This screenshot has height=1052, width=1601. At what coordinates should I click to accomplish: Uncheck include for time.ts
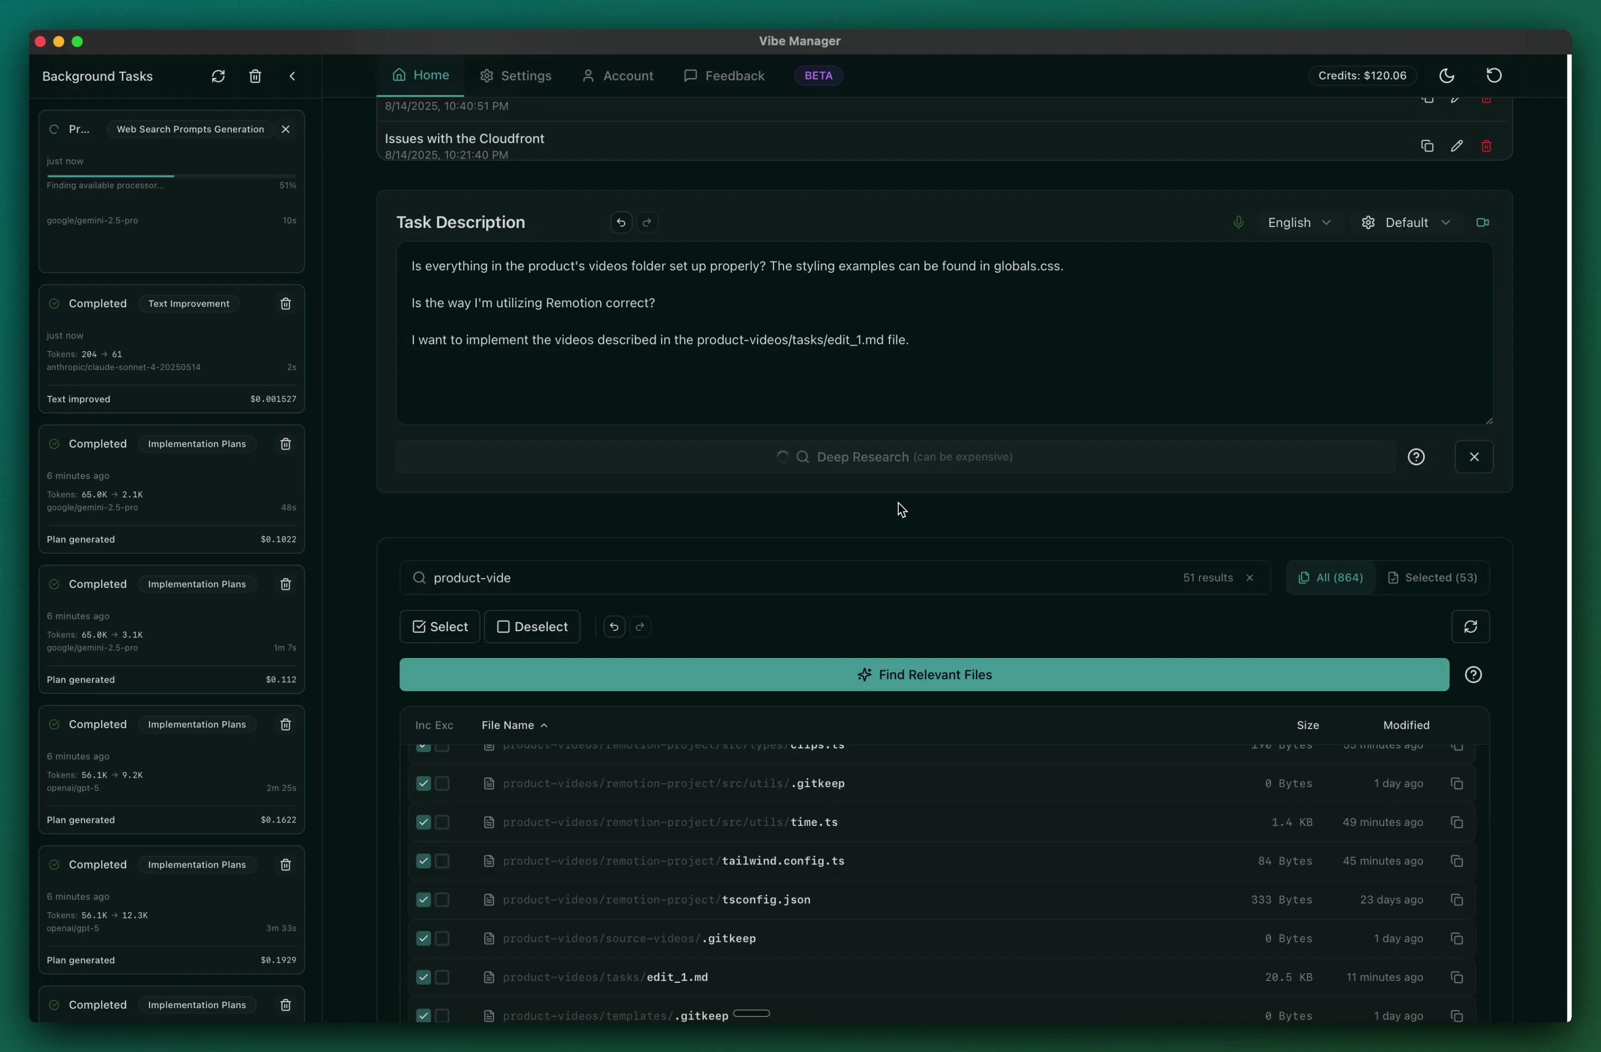[x=423, y=823]
